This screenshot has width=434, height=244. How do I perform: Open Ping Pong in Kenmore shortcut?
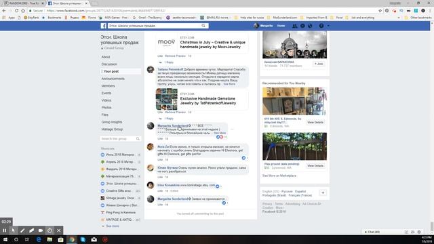coord(121,212)
